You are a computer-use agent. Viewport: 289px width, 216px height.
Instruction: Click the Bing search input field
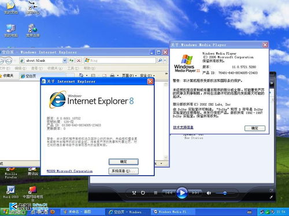pyautogui.click(x=120, y=60)
